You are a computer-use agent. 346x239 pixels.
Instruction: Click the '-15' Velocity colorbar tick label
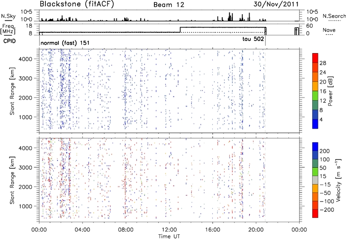coord(325,185)
